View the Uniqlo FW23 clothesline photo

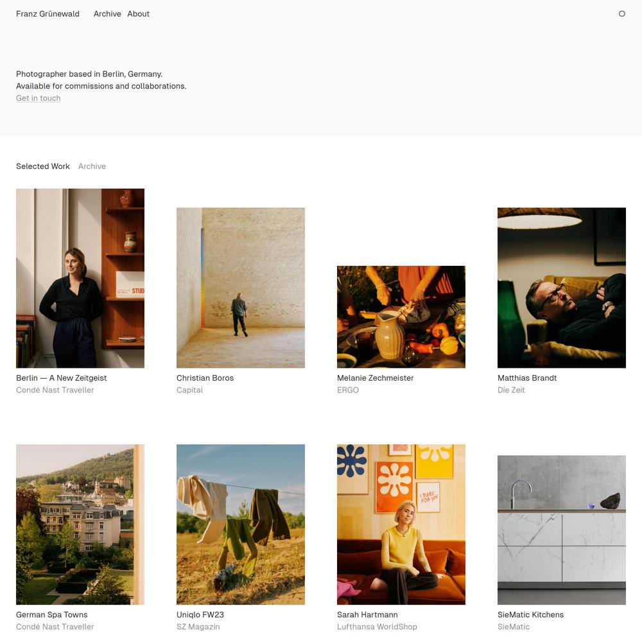coord(241,525)
